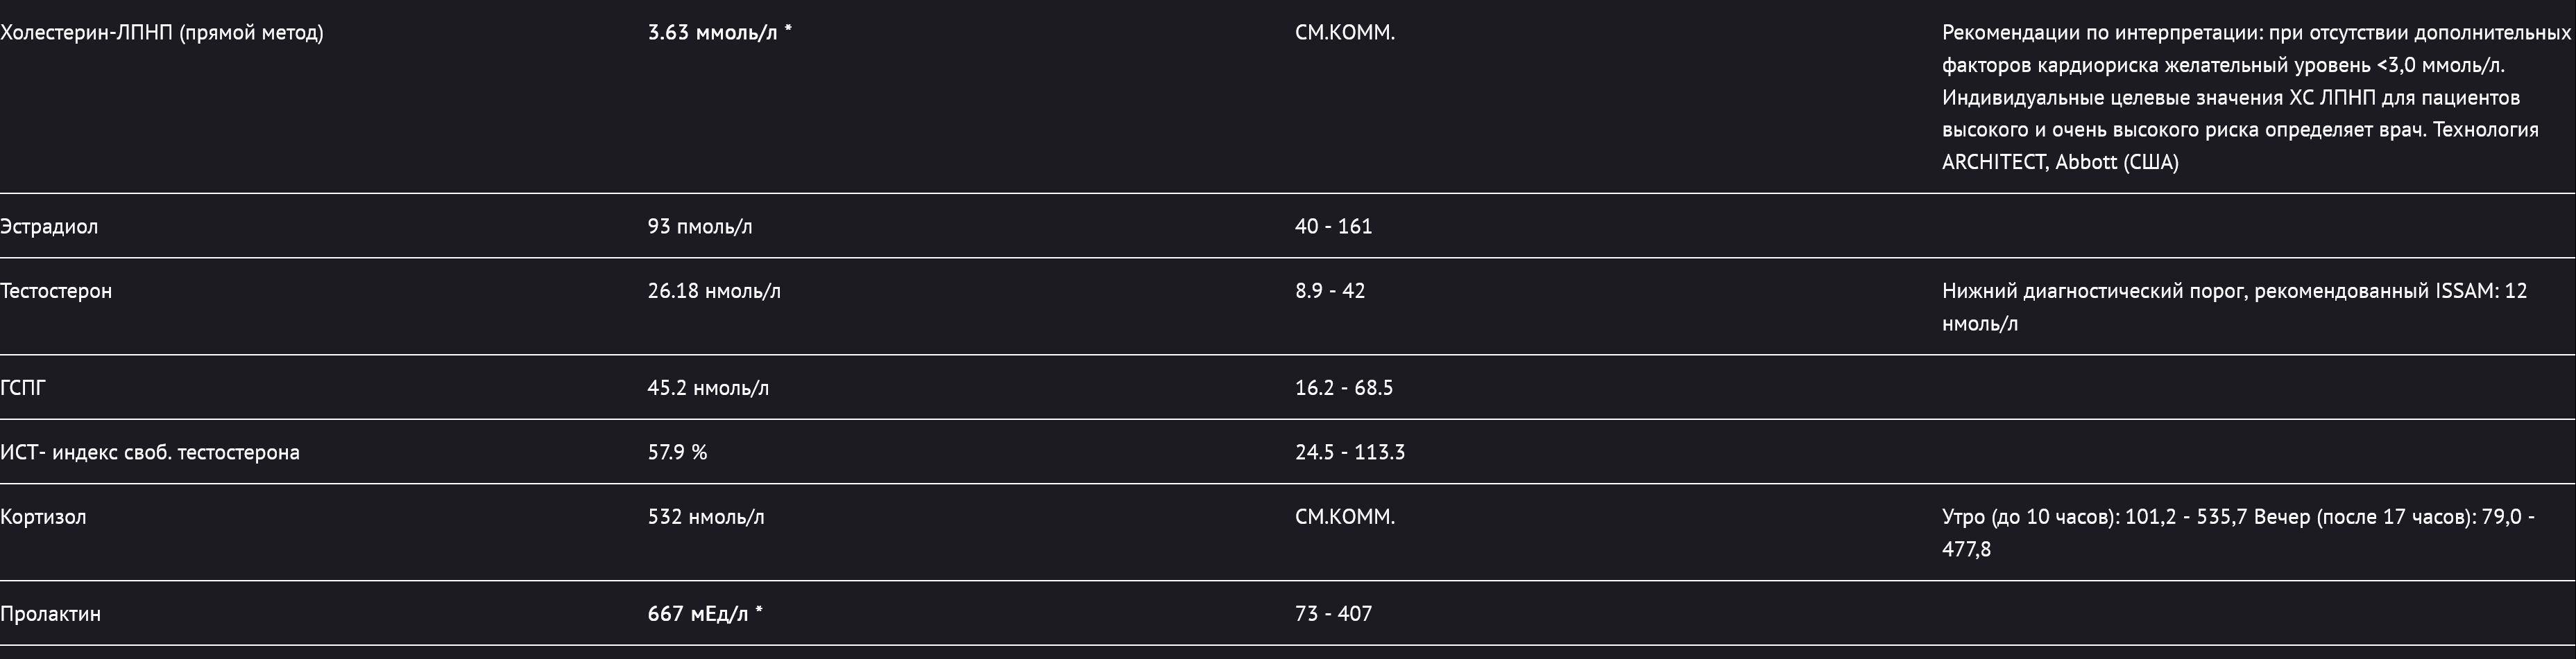Click the 57.9 % index value
The image size is (2576, 659).
coord(677,452)
